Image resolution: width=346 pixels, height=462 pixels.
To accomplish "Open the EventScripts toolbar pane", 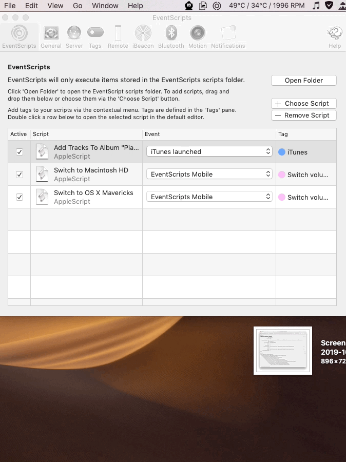I will (x=19, y=37).
